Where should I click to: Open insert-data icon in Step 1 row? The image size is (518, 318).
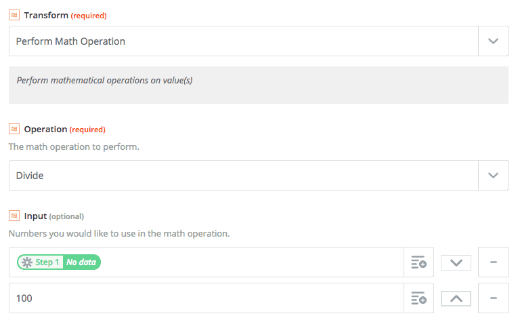click(x=418, y=262)
